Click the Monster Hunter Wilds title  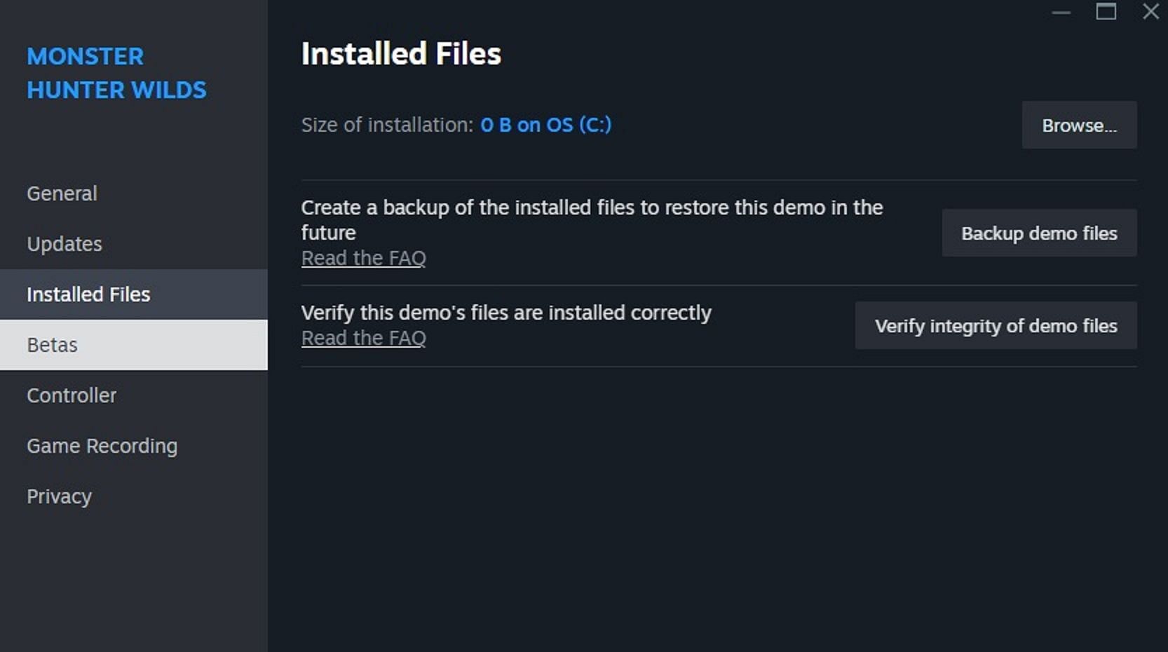[x=116, y=73]
